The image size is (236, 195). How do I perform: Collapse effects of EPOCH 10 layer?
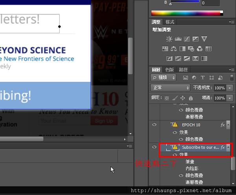coord(229,124)
